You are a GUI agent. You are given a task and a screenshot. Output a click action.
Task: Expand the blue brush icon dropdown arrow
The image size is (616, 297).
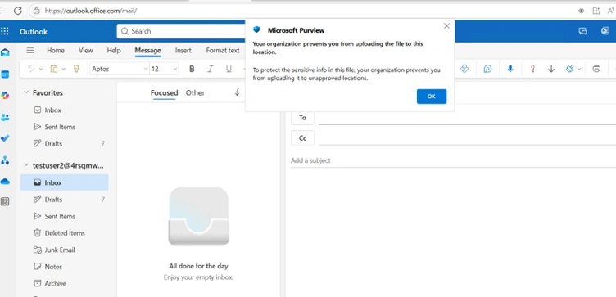click(x=579, y=69)
